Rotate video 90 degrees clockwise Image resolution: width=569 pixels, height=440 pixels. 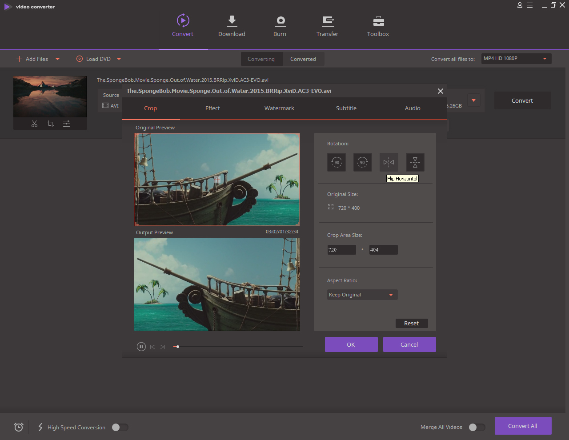(363, 162)
